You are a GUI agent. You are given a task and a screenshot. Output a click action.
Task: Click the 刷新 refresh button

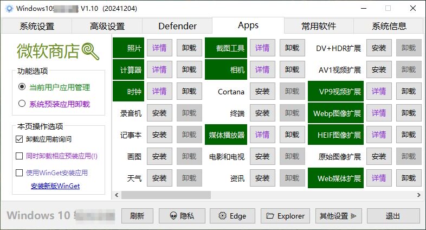[137, 216]
